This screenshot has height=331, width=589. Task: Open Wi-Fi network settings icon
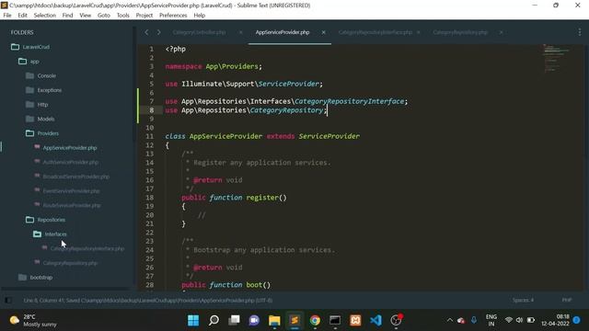pyautogui.click(x=509, y=320)
